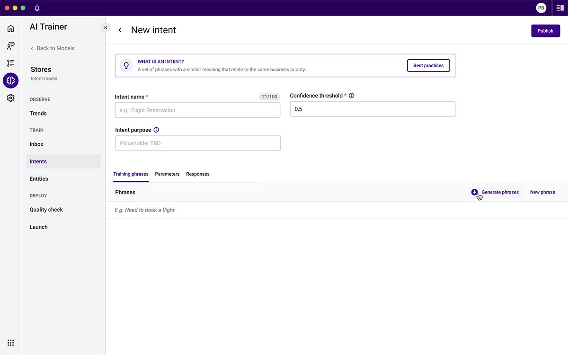Open the settings gear in the sidebar

10,98
